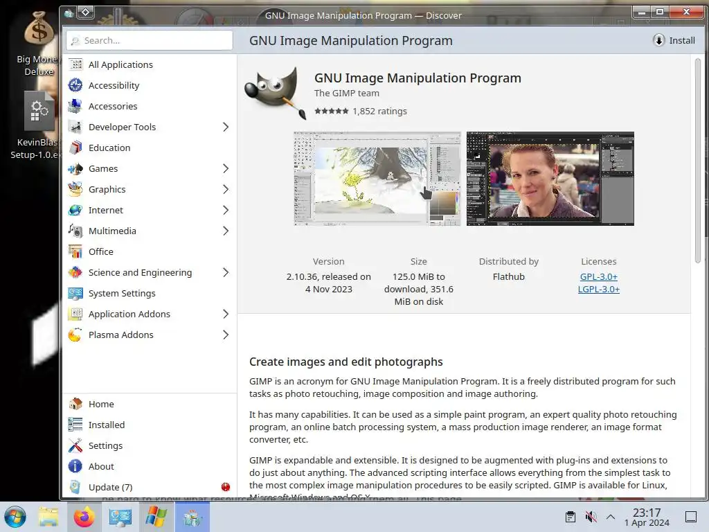Click the 1,852 ratings text
Image resolution: width=709 pixels, height=532 pixels.
tap(380, 112)
